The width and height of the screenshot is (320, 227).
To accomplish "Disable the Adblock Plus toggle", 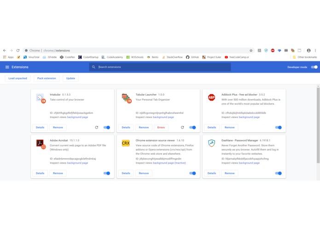I will pyautogui.click(x=279, y=127).
